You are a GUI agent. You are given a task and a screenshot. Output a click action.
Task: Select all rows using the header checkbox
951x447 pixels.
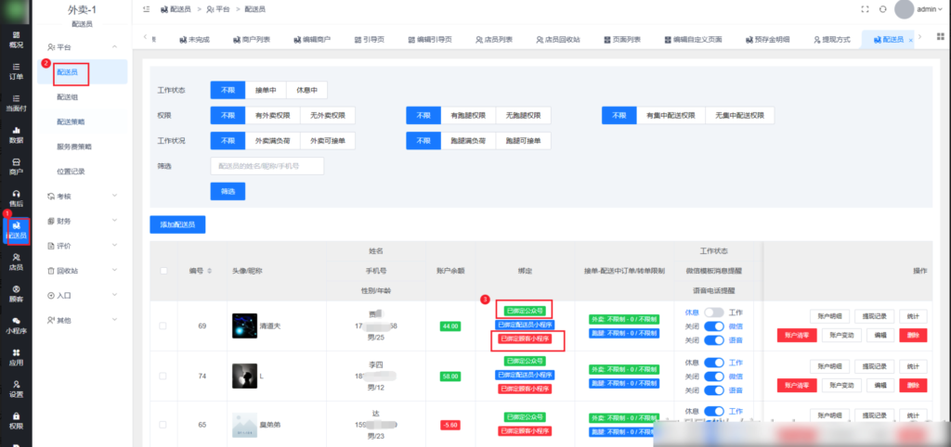(163, 271)
